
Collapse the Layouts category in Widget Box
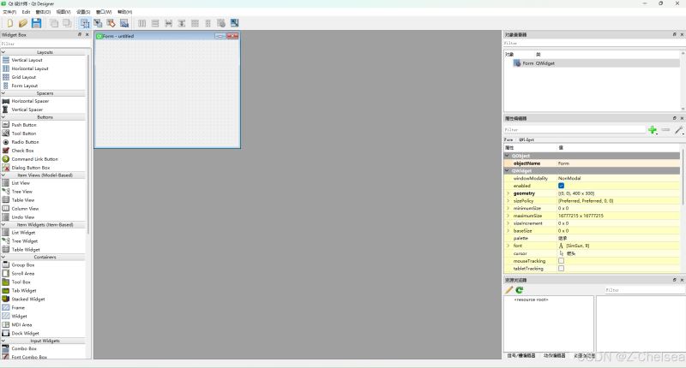[3, 52]
